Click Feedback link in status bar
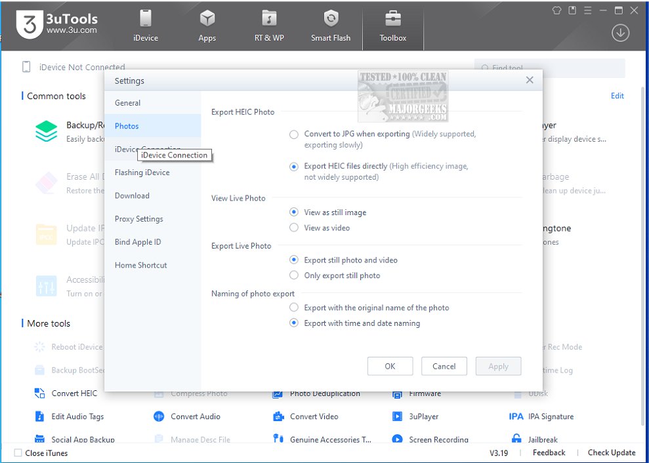The image size is (649, 463). [549, 453]
